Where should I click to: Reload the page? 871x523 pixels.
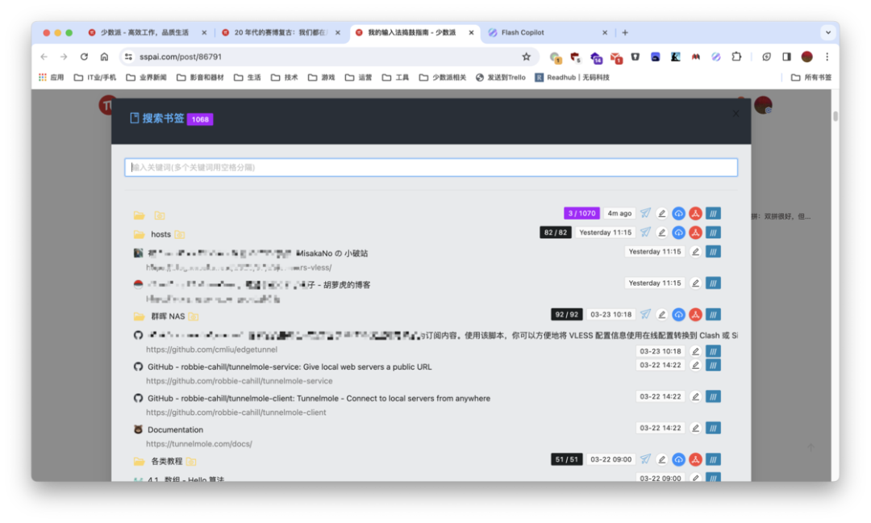pyautogui.click(x=84, y=56)
